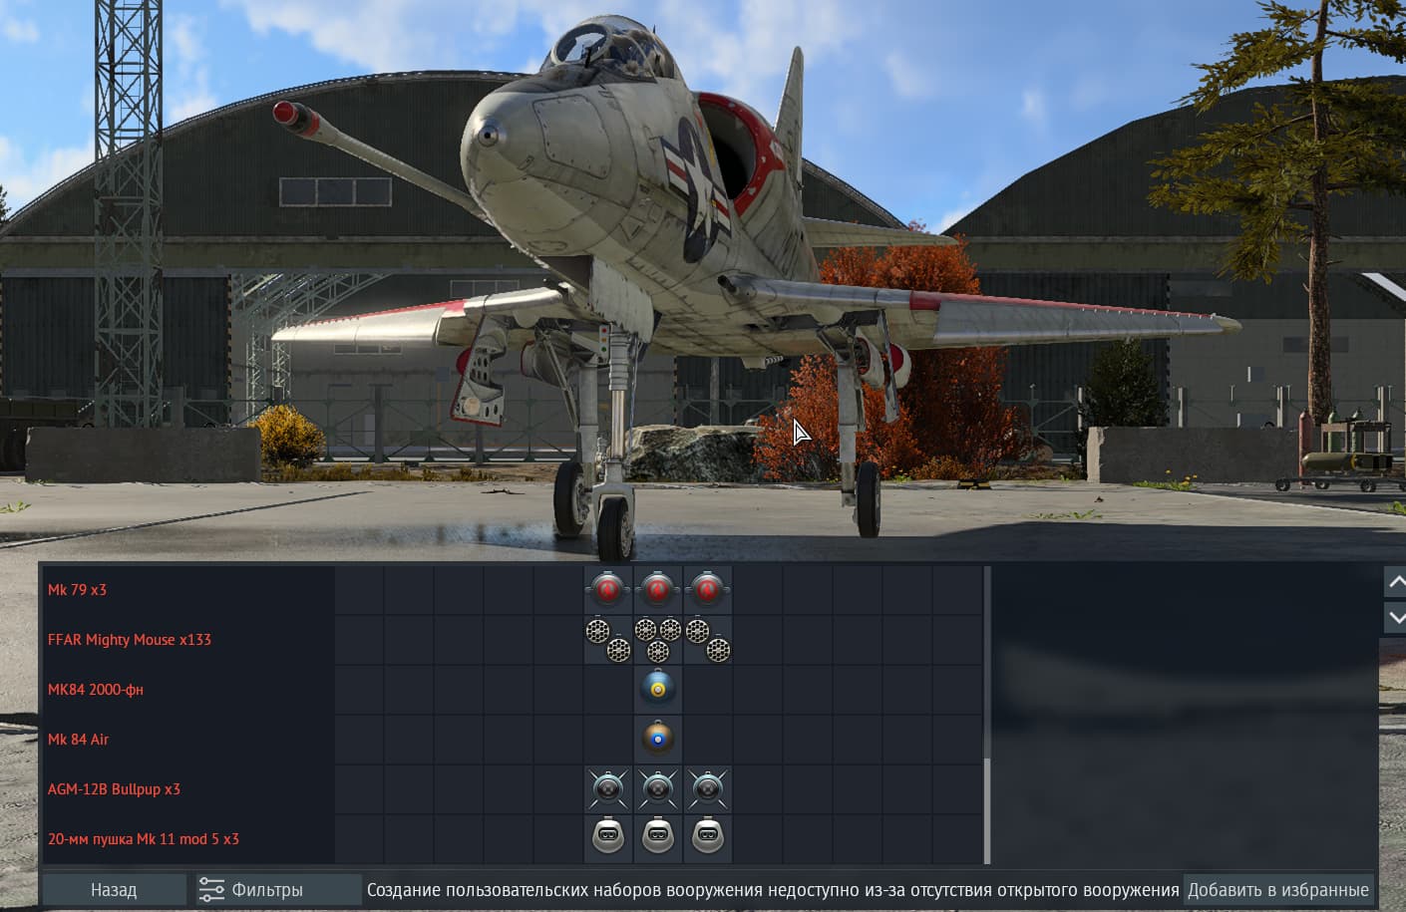The width and height of the screenshot is (1406, 912).
Task: Select the left AGM-12B Bullpup missile icon
Action: 608,789
